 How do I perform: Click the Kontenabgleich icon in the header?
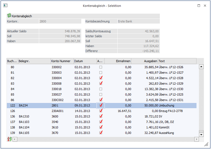[9, 16]
